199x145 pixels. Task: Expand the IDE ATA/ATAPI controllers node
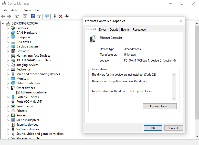point(8,60)
